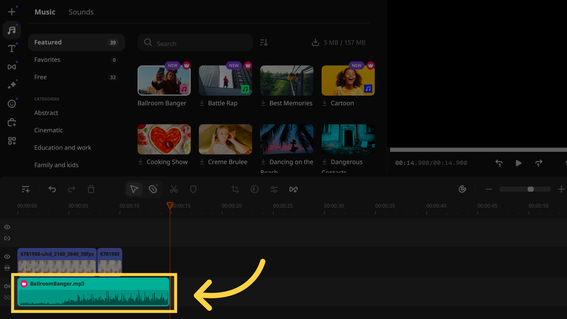Click the undo arrow icon
The height and width of the screenshot is (319, 567).
(52, 189)
